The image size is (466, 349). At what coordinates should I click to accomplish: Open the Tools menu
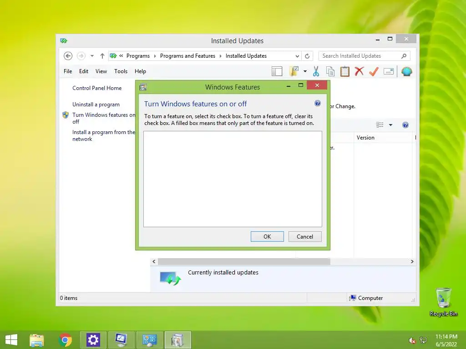coord(121,71)
